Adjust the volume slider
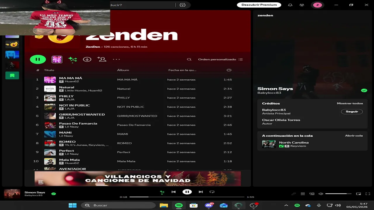 pyautogui.click(x=338, y=194)
